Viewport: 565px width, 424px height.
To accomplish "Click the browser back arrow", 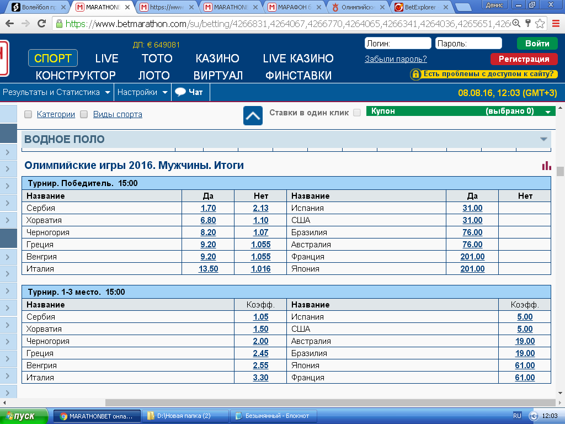I will pyautogui.click(x=10, y=24).
